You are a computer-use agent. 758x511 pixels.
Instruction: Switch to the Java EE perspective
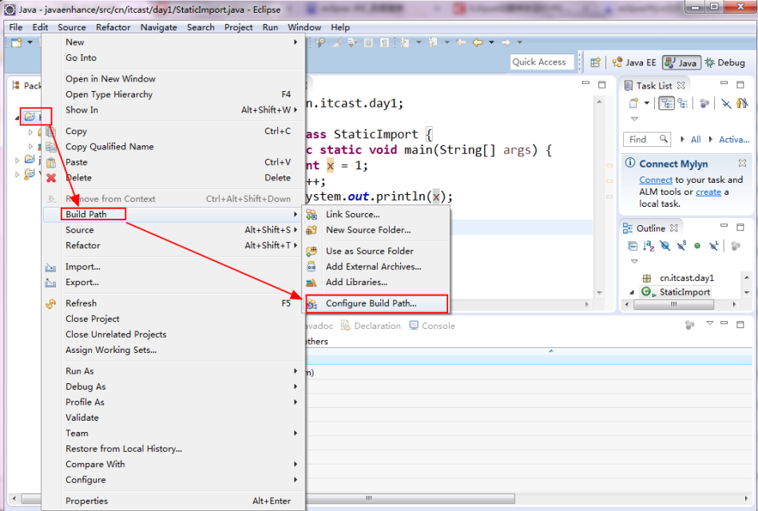(x=634, y=62)
